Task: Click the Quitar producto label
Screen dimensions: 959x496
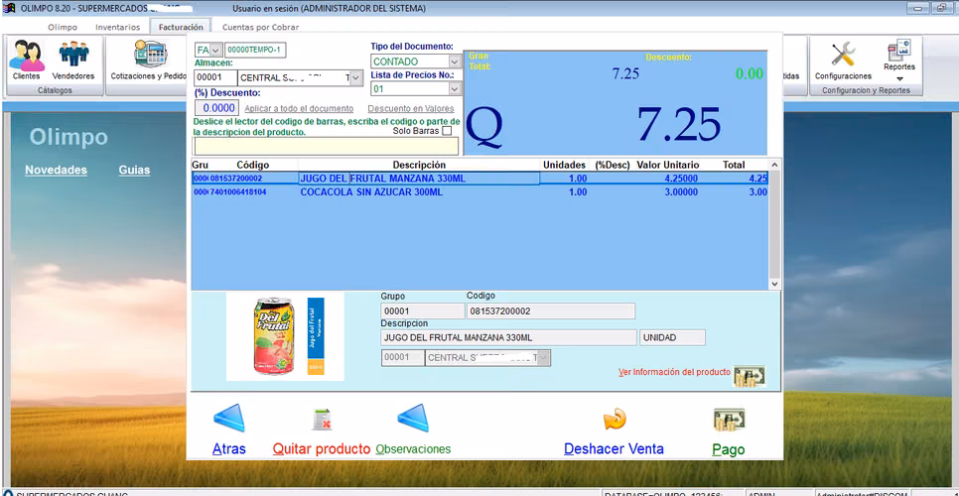Action: click(x=322, y=449)
